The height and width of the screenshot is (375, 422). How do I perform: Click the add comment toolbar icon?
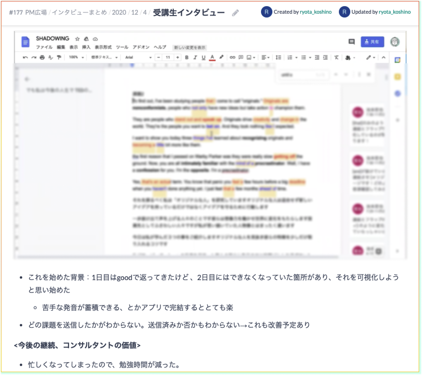(241, 57)
